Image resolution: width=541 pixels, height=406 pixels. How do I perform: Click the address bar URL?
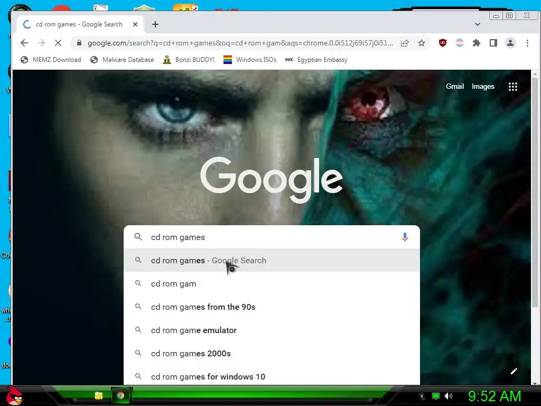(240, 43)
